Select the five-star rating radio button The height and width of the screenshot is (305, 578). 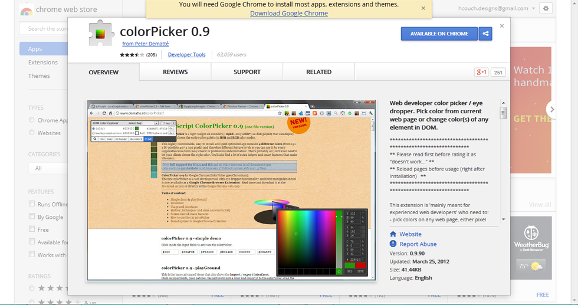32,288
